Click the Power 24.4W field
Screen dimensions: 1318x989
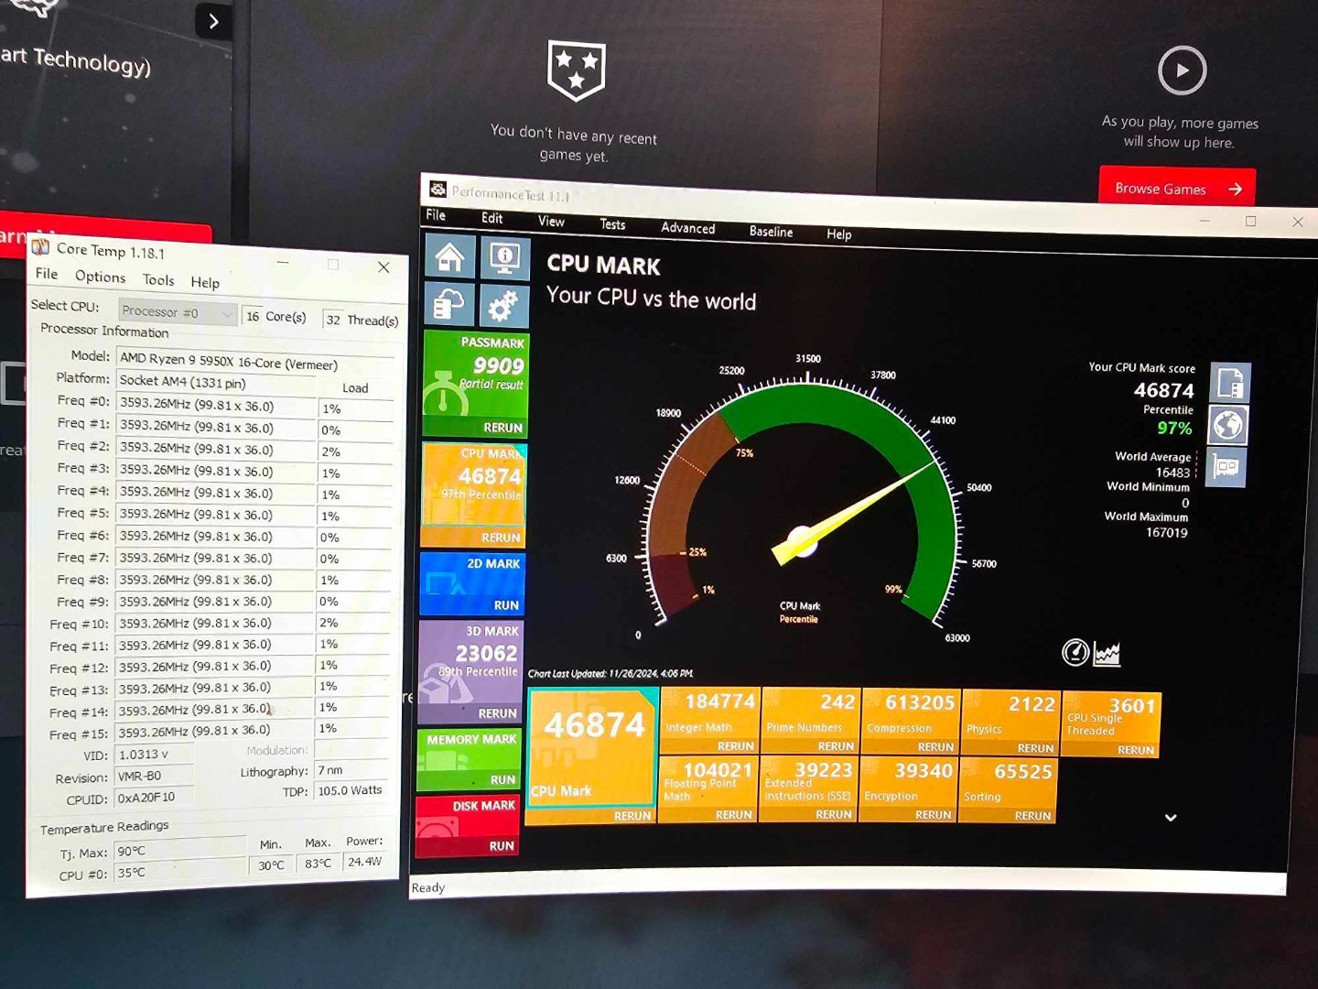pos(366,862)
